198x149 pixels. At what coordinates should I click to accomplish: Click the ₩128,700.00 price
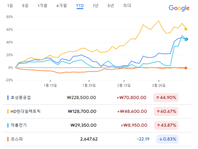(82, 111)
